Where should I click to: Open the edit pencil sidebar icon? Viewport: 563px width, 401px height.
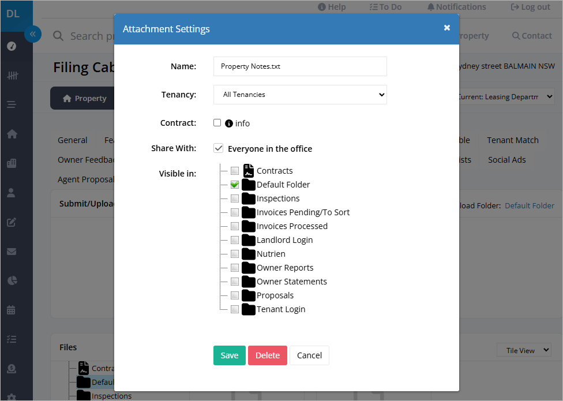click(x=12, y=222)
